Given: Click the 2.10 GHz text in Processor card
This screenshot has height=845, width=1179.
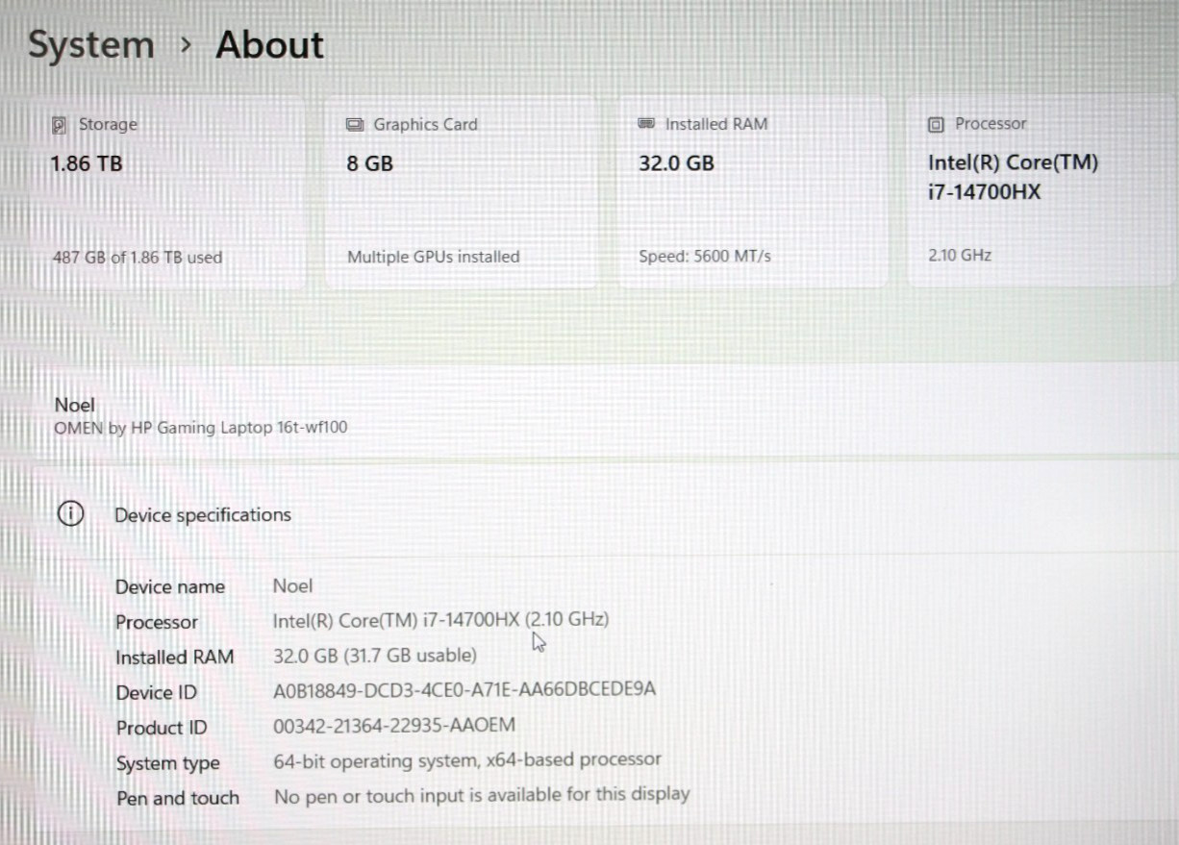Looking at the screenshot, I should (x=960, y=255).
